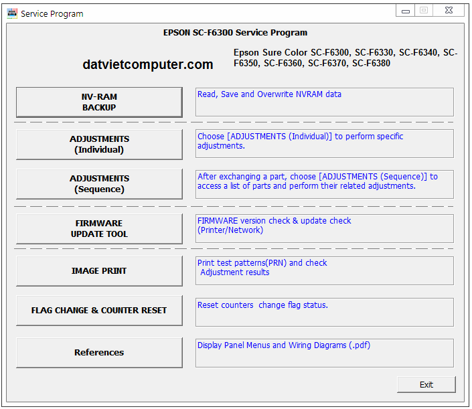
Task: Click the 'FIRMWARE version check & update check' text
Action: pyautogui.click(x=274, y=225)
